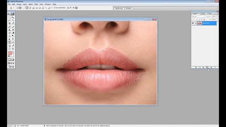Open the Help menu
The image size is (226, 127).
[x=54, y=4]
